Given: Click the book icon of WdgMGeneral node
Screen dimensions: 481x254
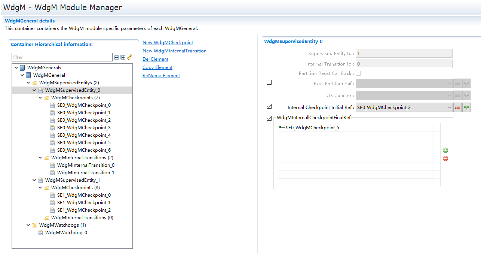Looking at the screenshot, I should [x=28, y=75].
